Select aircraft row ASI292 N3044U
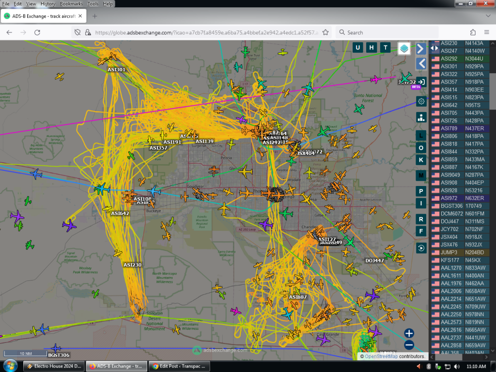This screenshot has width=496, height=372. click(x=460, y=59)
